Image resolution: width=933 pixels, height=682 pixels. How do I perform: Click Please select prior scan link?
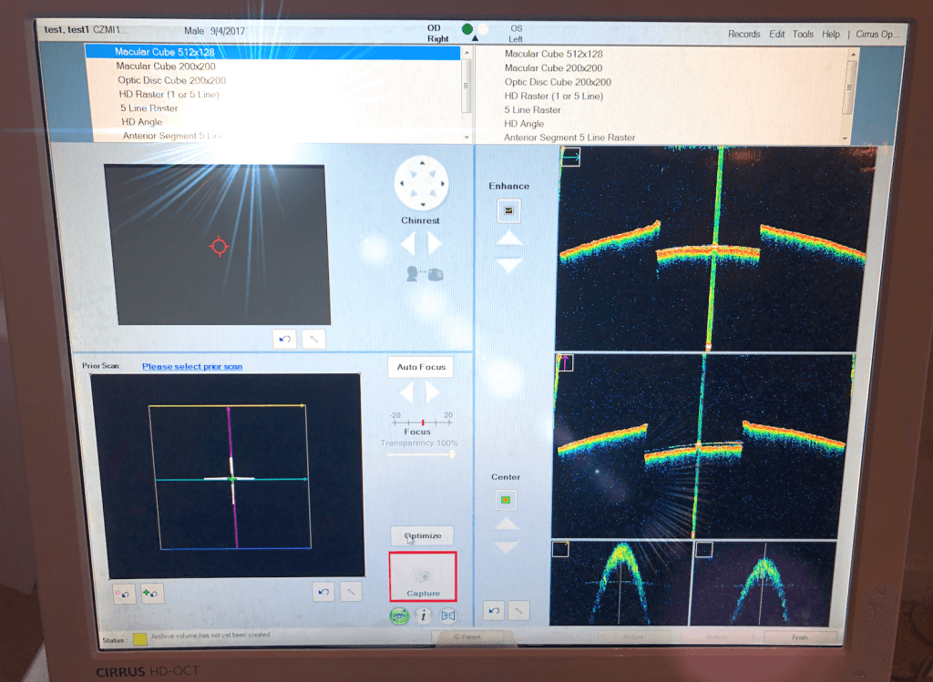(192, 366)
